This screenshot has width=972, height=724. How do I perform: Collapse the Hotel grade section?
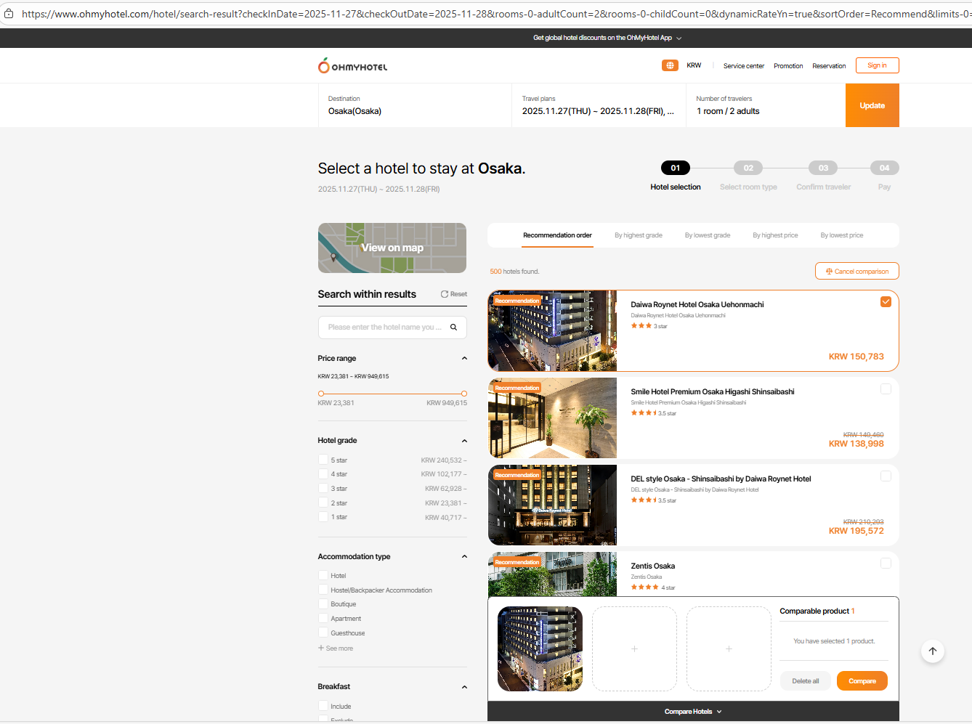464,441
